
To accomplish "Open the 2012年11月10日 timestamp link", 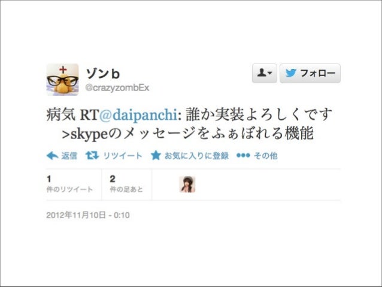I will (88, 215).
